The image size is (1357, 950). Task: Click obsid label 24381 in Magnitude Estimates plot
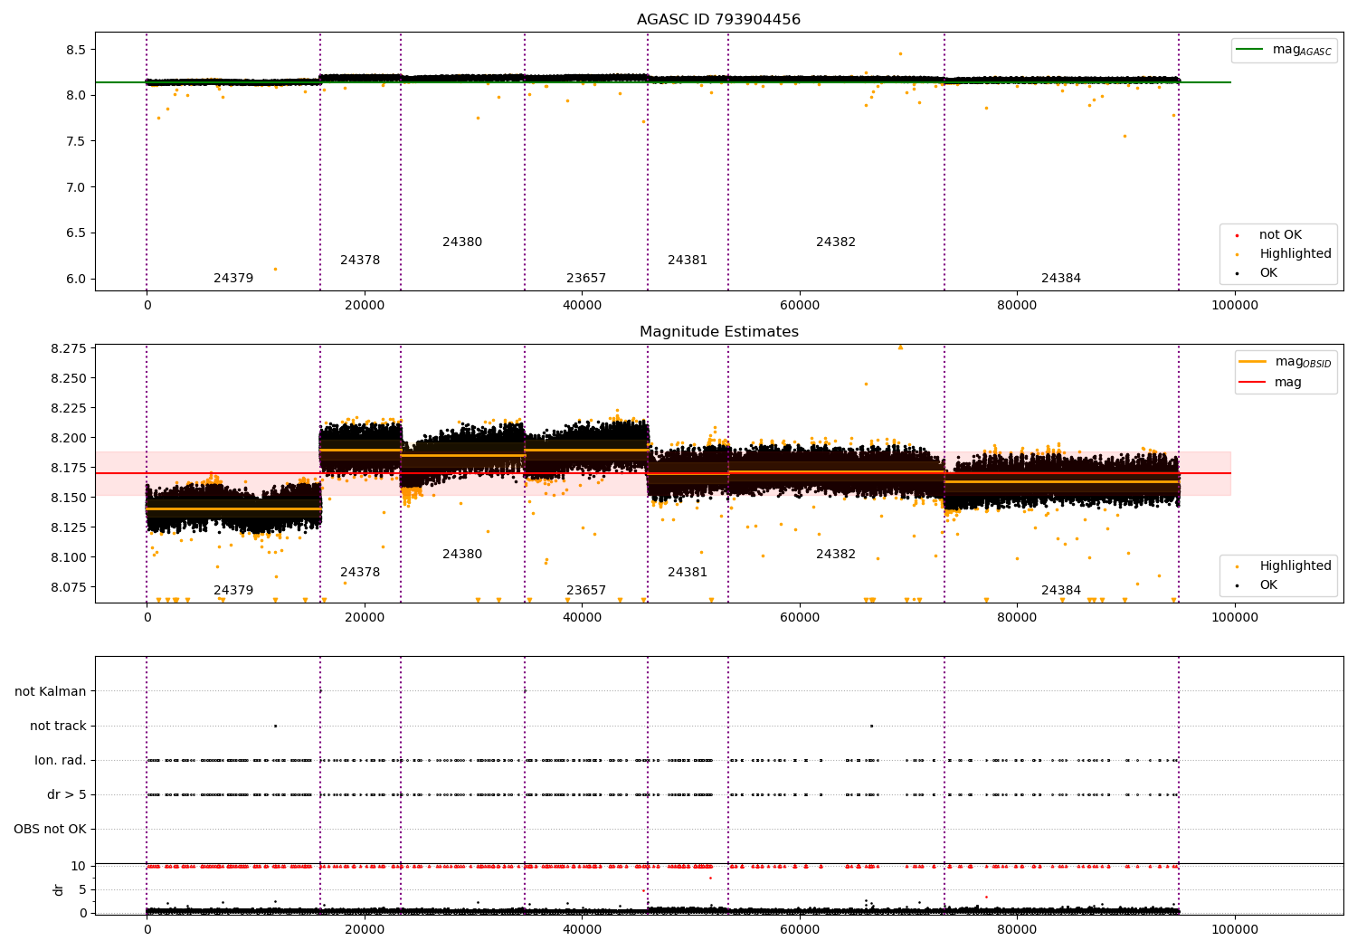688,573
